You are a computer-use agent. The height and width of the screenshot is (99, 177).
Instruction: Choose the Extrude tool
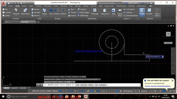(35, 9)
